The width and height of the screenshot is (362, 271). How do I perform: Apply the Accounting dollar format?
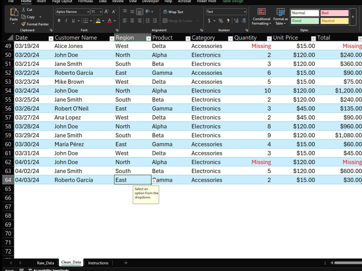[x=209, y=21]
